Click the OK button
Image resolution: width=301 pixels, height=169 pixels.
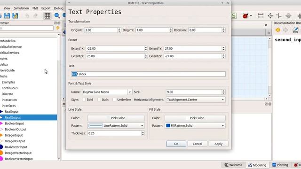[176, 144]
